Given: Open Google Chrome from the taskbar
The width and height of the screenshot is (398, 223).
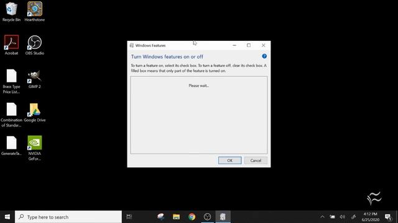Looking at the screenshot, I should click(192, 217).
